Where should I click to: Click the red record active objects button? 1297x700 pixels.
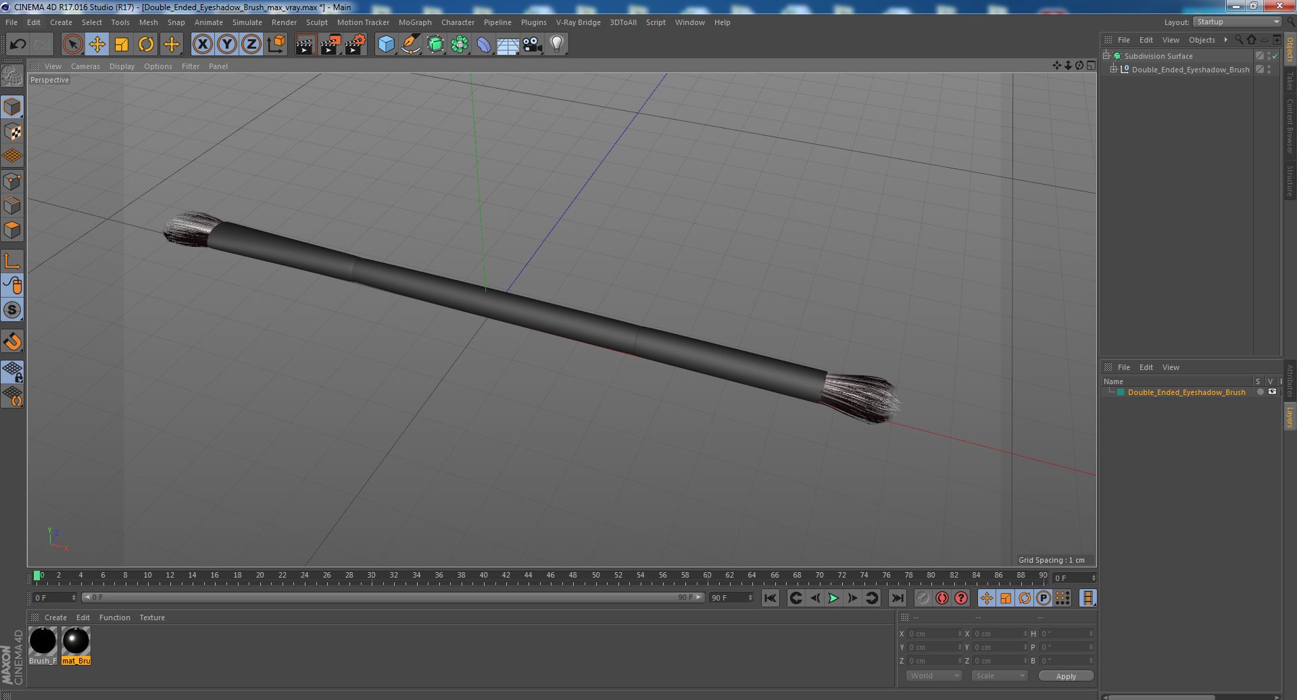(x=923, y=598)
